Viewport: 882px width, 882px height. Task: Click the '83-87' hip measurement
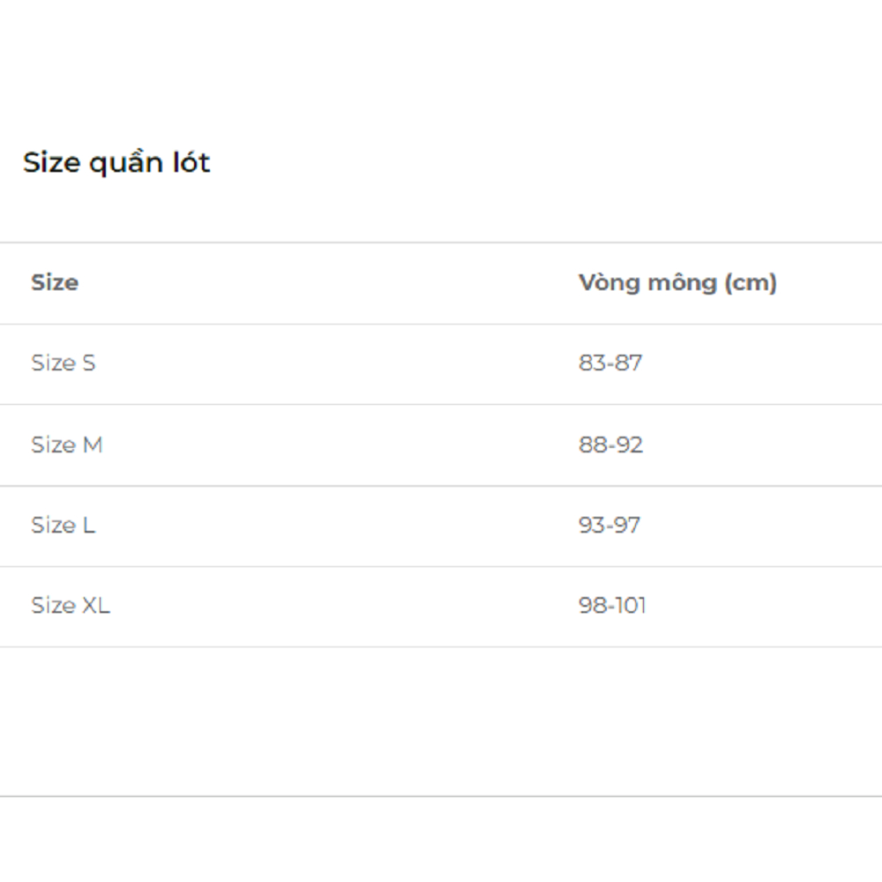610,363
